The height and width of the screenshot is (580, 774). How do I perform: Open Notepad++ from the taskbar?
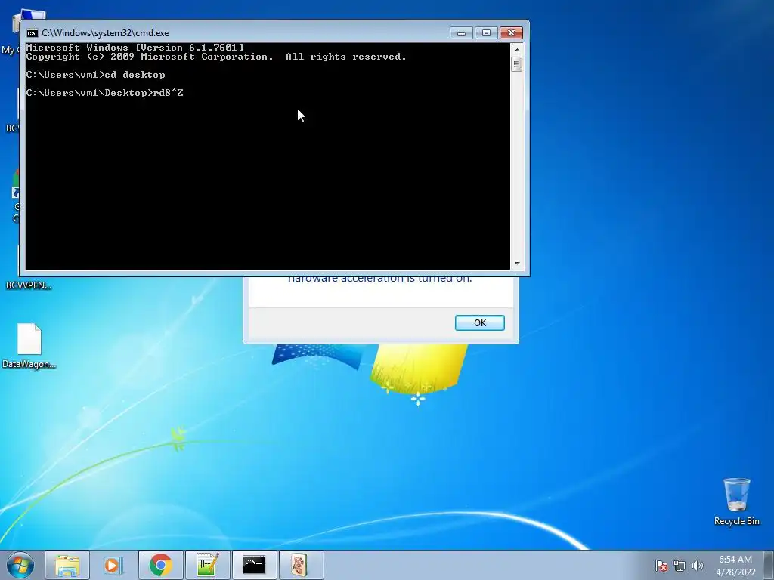coord(207,565)
